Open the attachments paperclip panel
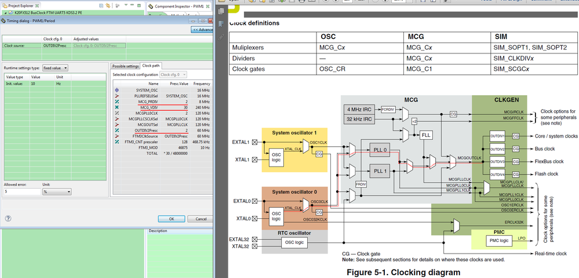Image resolution: width=579 pixels, height=278 pixels. pyautogui.click(x=221, y=37)
